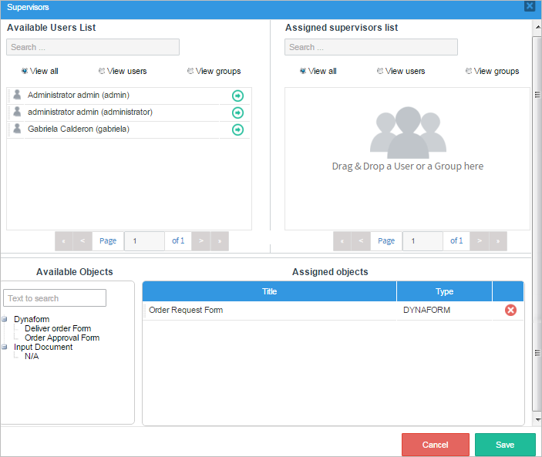Click the Save button

(x=505, y=445)
